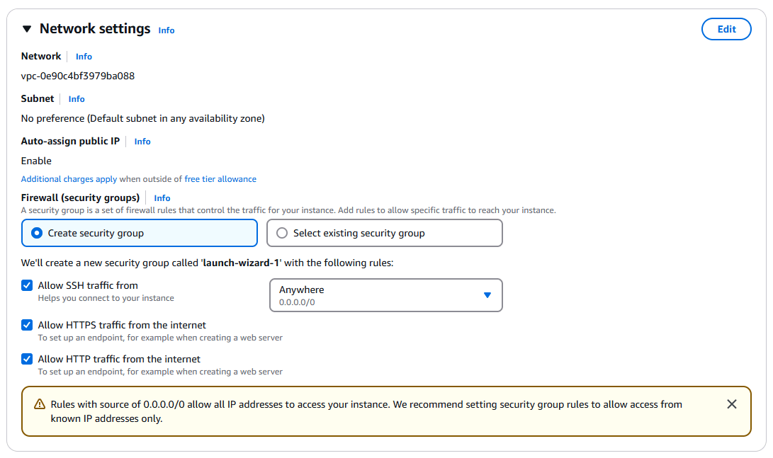Collapse the Network settings section triangle
Viewport: 773px width, 458px height.
pyautogui.click(x=27, y=29)
